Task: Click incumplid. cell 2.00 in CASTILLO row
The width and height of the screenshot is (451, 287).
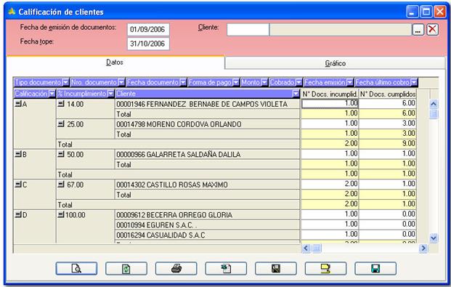Action: pyautogui.click(x=330, y=184)
